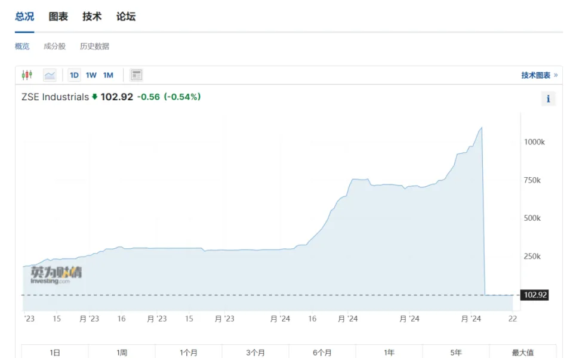This screenshot has width=573, height=358.
Task: Select 1D chart interval
Action: coord(74,75)
